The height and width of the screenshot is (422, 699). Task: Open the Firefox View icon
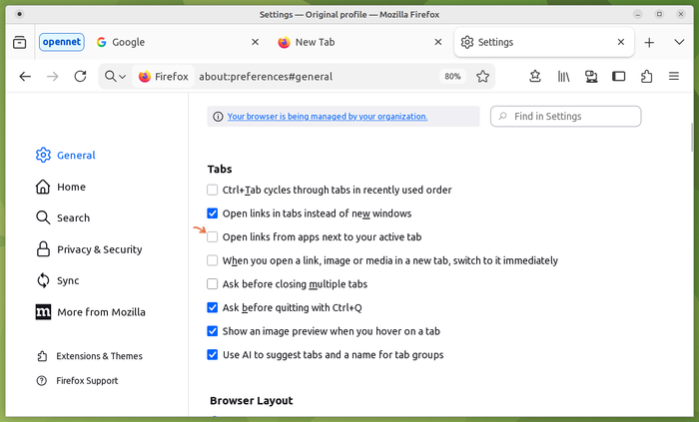pyautogui.click(x=20, y=42)
